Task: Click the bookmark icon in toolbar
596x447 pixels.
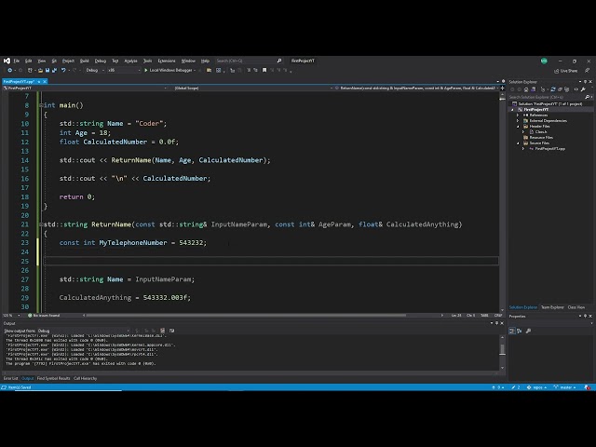Action: [264, 71]
